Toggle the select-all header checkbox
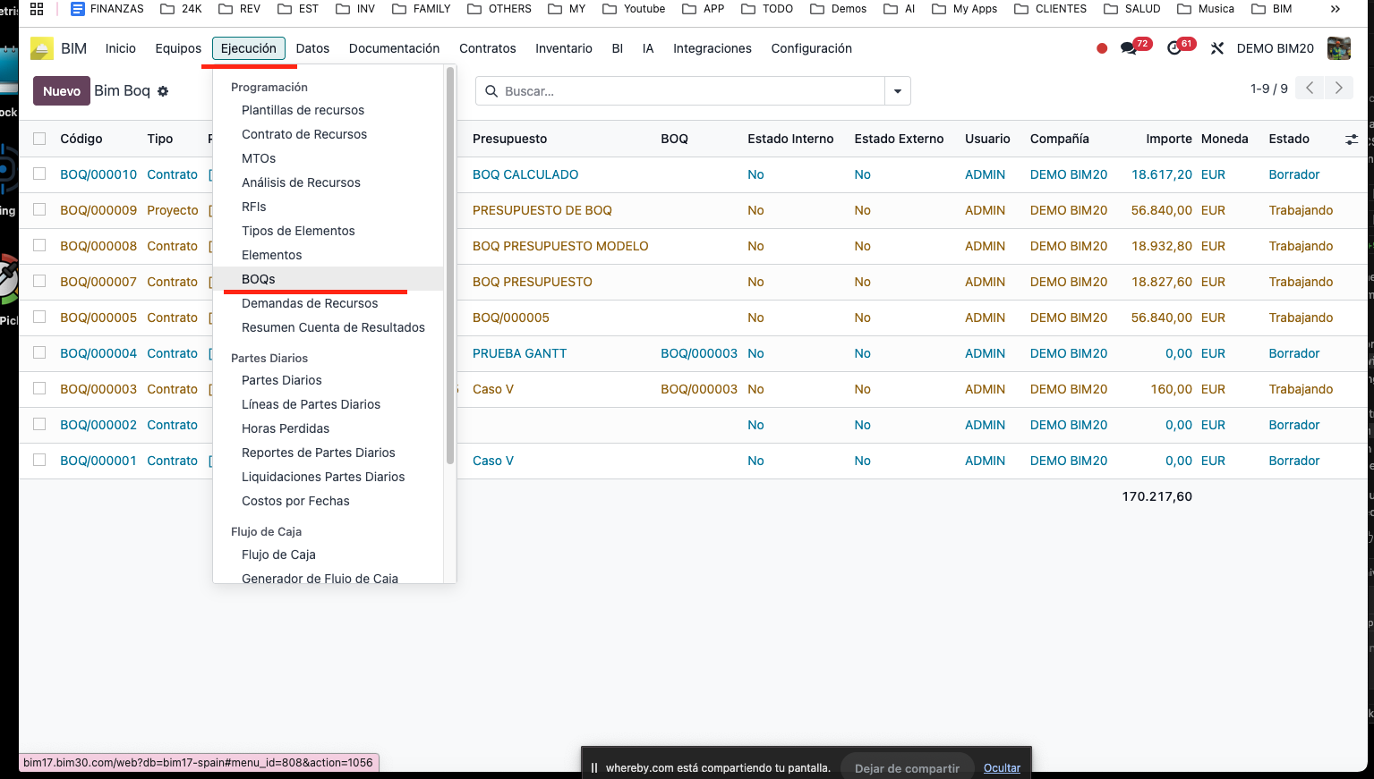The image size is (1374, 779). click(x=39, y=139)
